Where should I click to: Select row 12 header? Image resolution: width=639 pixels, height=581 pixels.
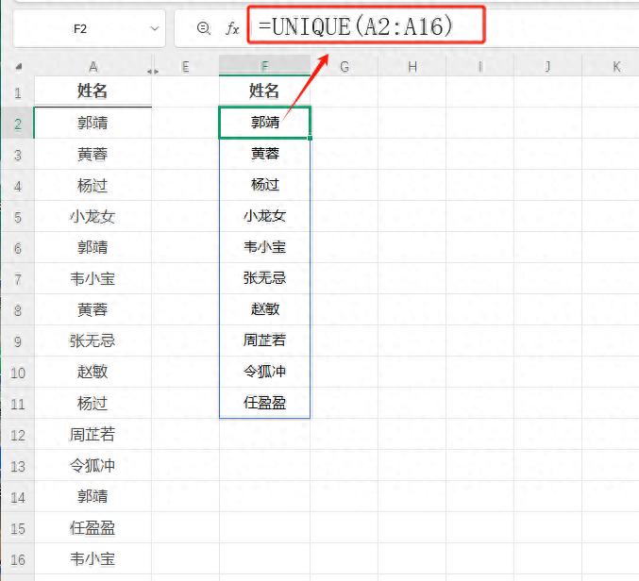[x=18, y=435]
